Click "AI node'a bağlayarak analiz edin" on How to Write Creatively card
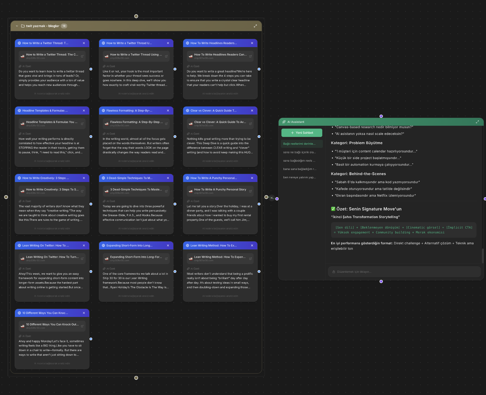This screenshot has width=486, height=395. [x=52, y=228]
